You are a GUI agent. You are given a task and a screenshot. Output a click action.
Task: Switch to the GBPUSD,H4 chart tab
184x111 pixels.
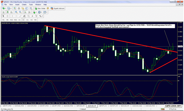pos(80,106)
